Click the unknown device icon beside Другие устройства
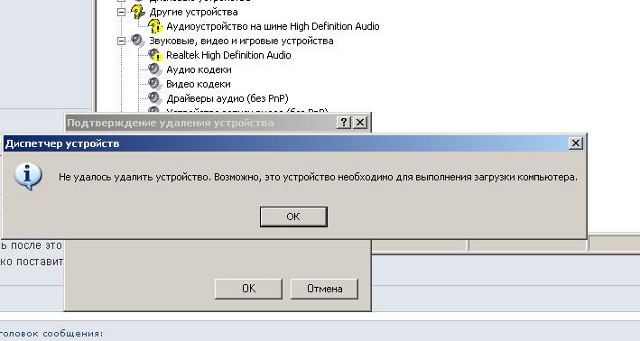Image resolution: width=640 pixels, height=341 pixels. tap(137, 12)
